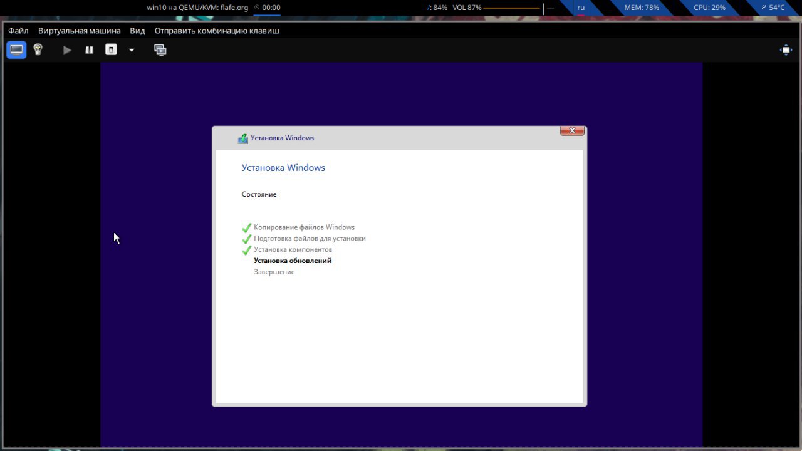The height and width of the screenshot is (451, 802).
Task: Click the Завершение step
Action: coord(274,272)
